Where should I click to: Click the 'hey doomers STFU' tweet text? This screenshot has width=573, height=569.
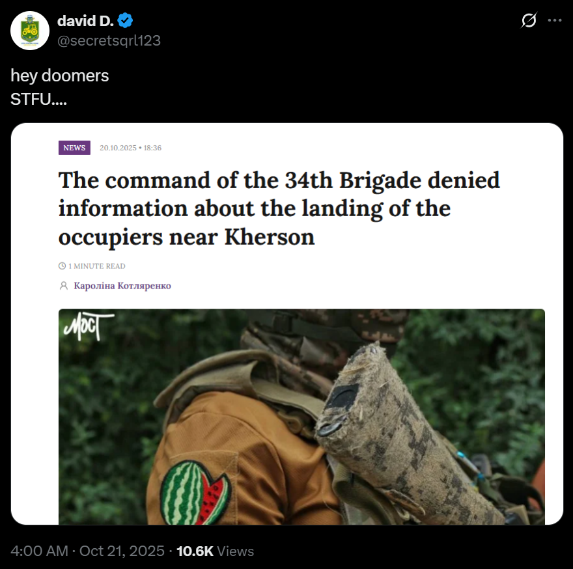tap(59, 87)
